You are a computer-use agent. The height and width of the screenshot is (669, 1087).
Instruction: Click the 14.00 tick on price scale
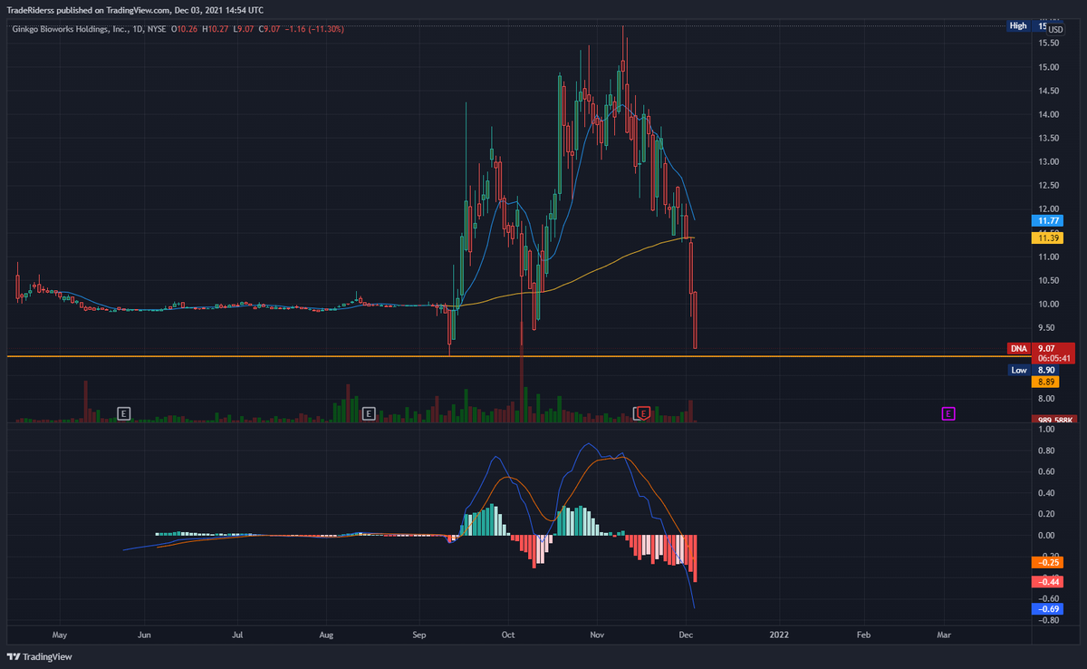(x=1050, y=114)
